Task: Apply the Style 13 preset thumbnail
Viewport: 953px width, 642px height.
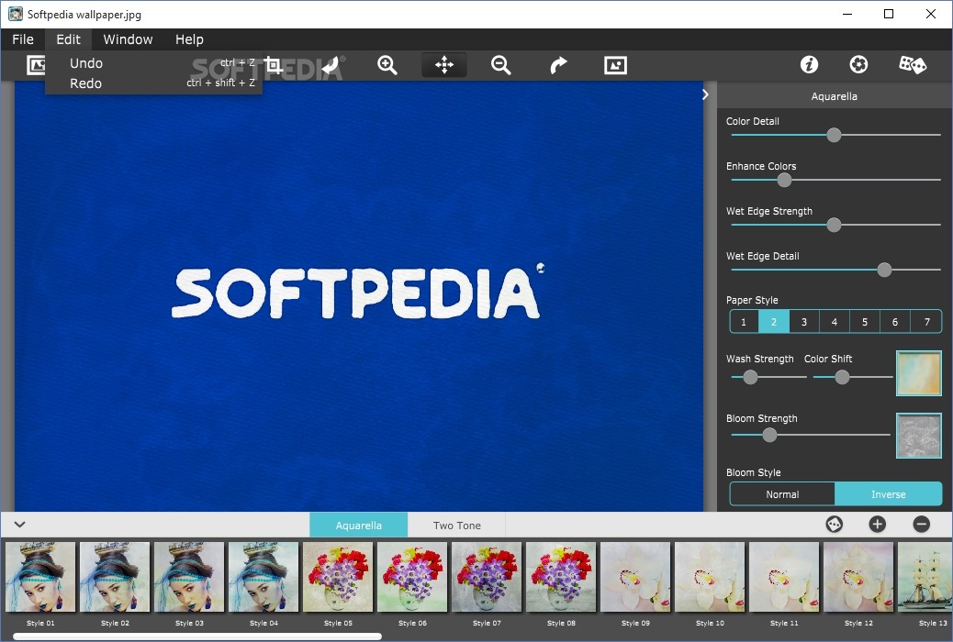Action: point(925,577)
